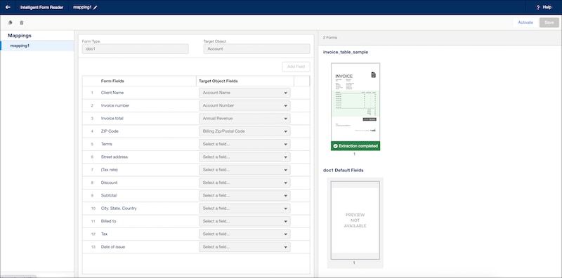
Task: Open Help from the top bar
Action: click(544, 7)
